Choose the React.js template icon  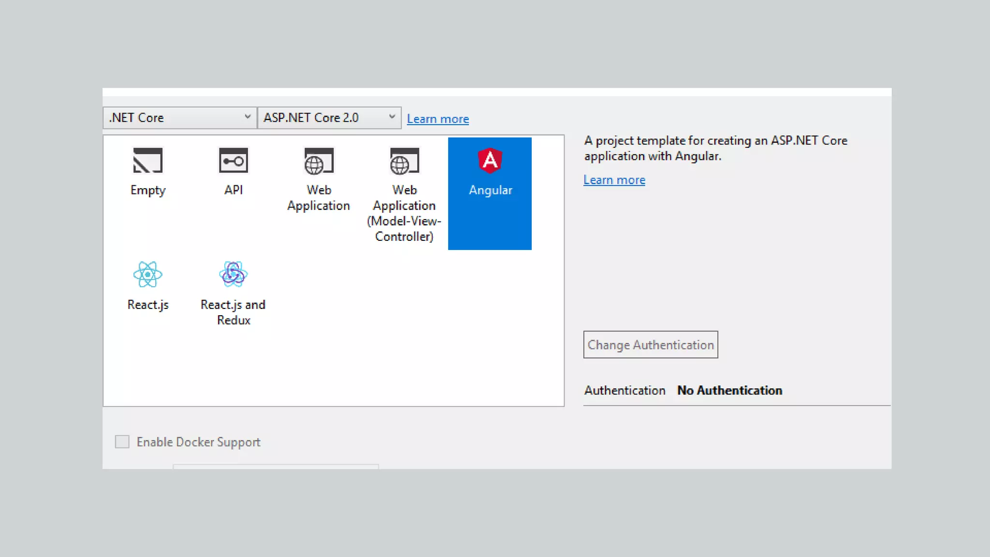148,275
